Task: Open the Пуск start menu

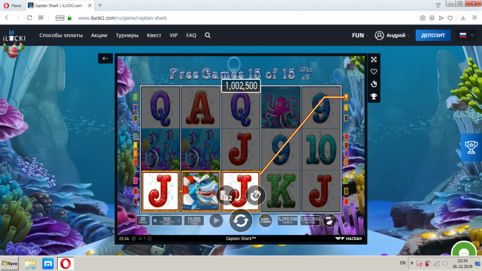Action: coord(10,264)
